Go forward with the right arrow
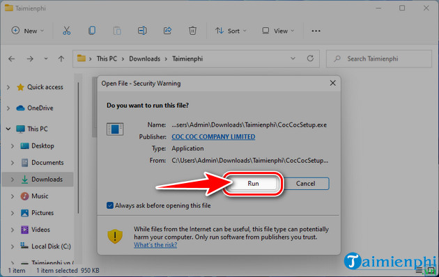This screenshot has width=439, height=277. 30,58
